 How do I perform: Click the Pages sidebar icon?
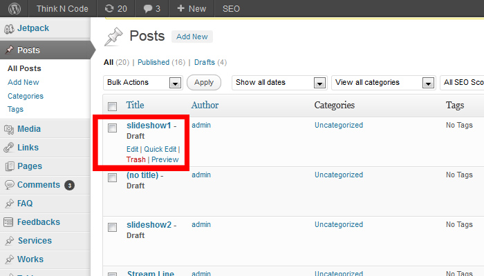tap(9, 166)
